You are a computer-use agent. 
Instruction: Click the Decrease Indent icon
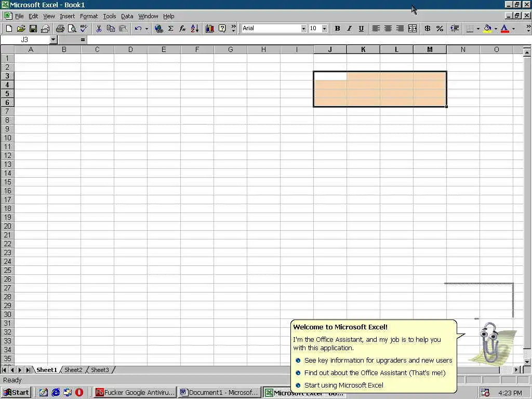pyautogui.click(x=455, y=29)
